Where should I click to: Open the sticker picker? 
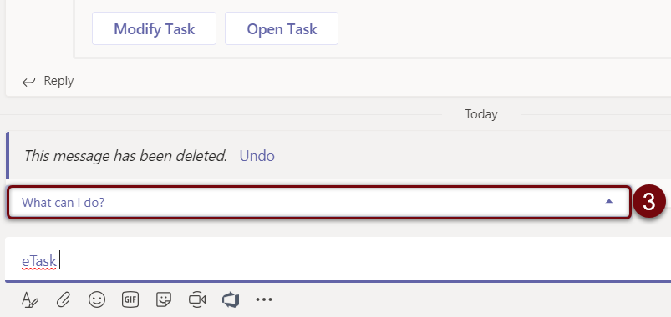[x=164, y=299]
